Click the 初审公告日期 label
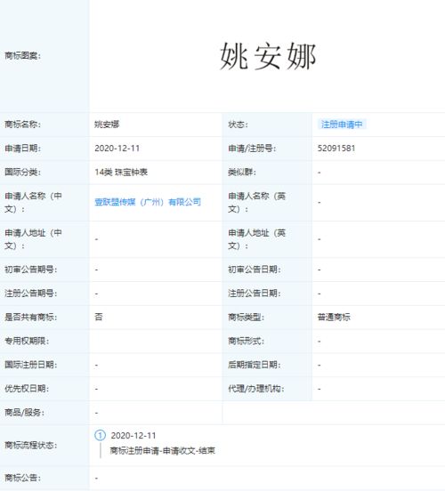 [x=255, y=270]
